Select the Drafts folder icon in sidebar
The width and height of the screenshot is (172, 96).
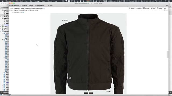pyautogui.click(x=3, y=17)
